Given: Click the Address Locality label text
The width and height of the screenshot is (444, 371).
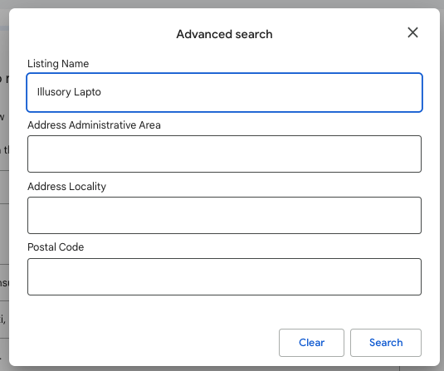Looking at the screenshot, I should point(67,187).
